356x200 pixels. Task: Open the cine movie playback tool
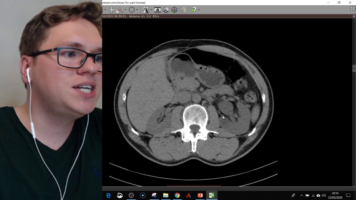click(157, 10)
